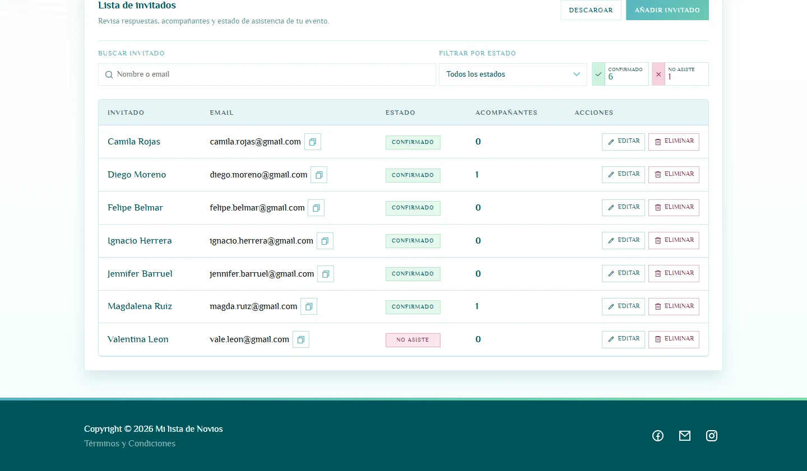The image size is (807, 471).
Task: Edit guest Diego Moreno
Action: tap(623, 175)
